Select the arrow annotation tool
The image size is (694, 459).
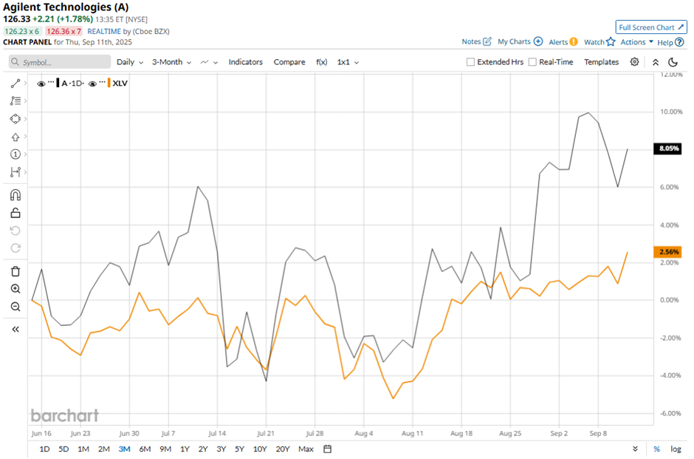pyautogui.click(x=16, y=137)
